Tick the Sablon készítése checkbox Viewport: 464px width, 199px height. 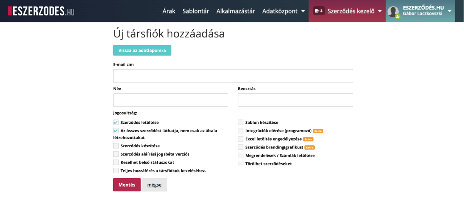[241, 122]
